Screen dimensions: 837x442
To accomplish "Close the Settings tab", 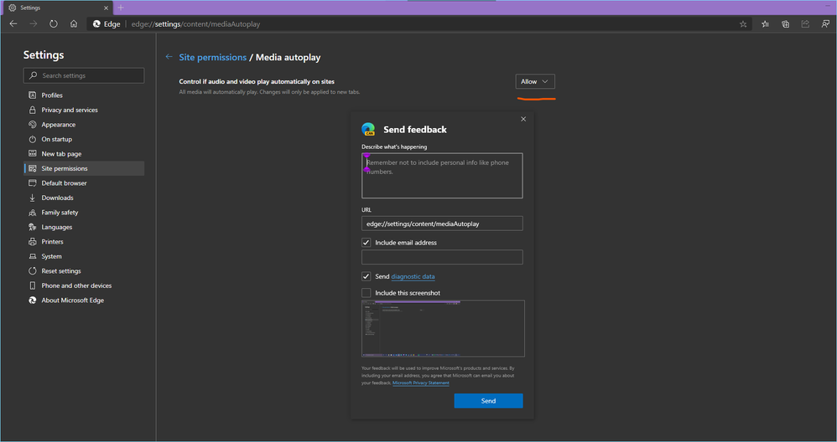I will (x=106, y=8).
